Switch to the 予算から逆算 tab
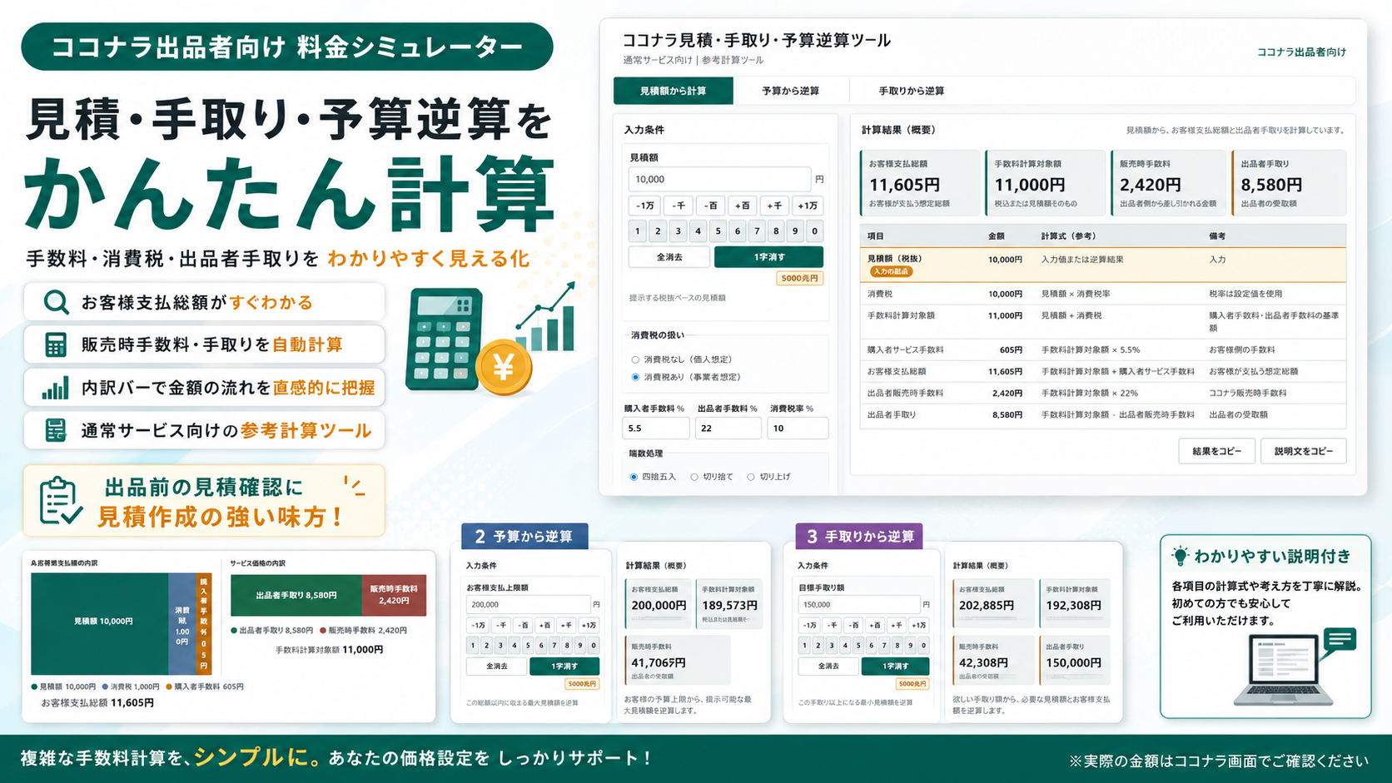1392x783 pixels. [x=790, y=91]
